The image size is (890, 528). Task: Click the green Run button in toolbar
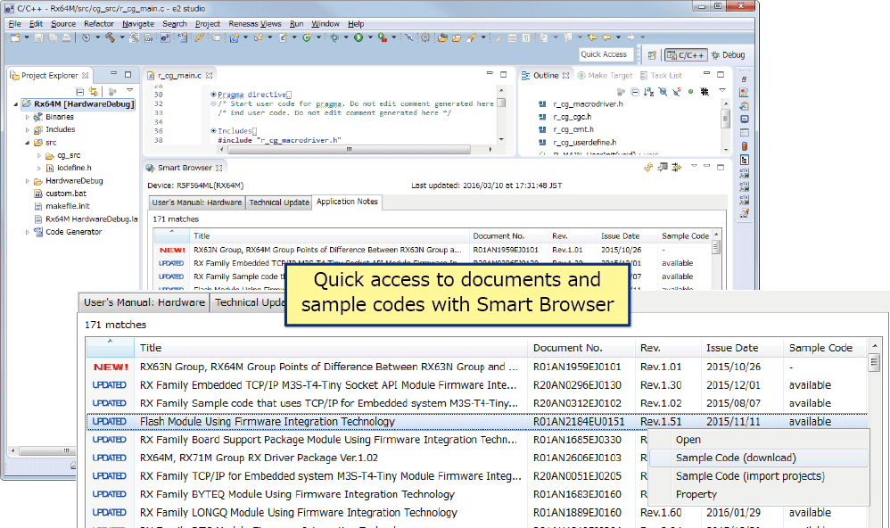[358, 37]
